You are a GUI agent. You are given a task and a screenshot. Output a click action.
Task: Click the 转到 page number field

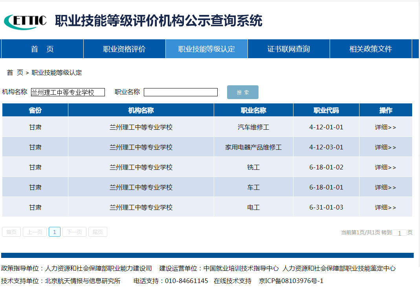coord(399,233)
